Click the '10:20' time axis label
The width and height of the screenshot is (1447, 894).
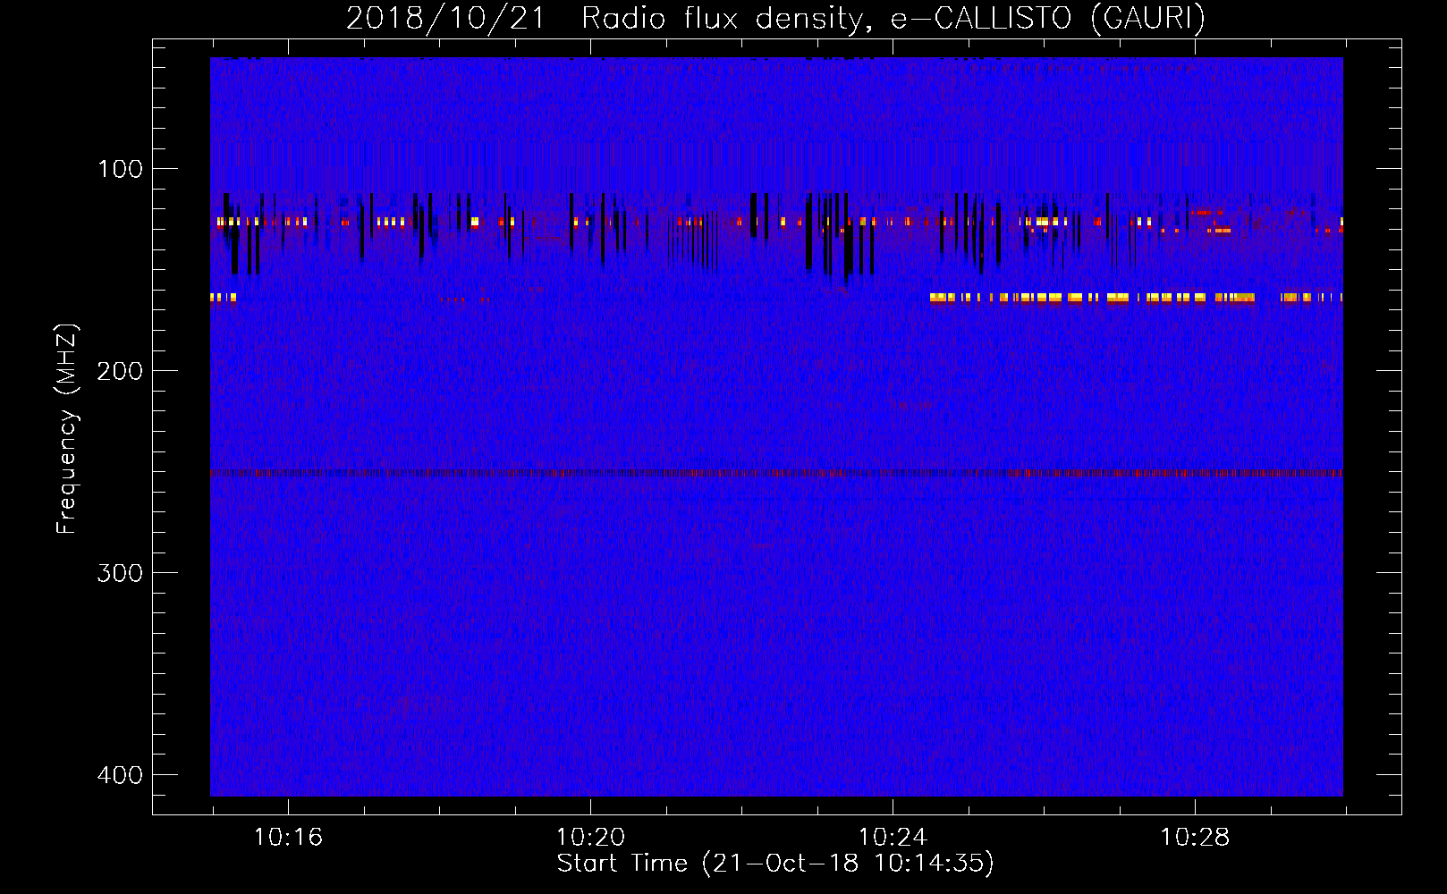click(x=590, y=838)
